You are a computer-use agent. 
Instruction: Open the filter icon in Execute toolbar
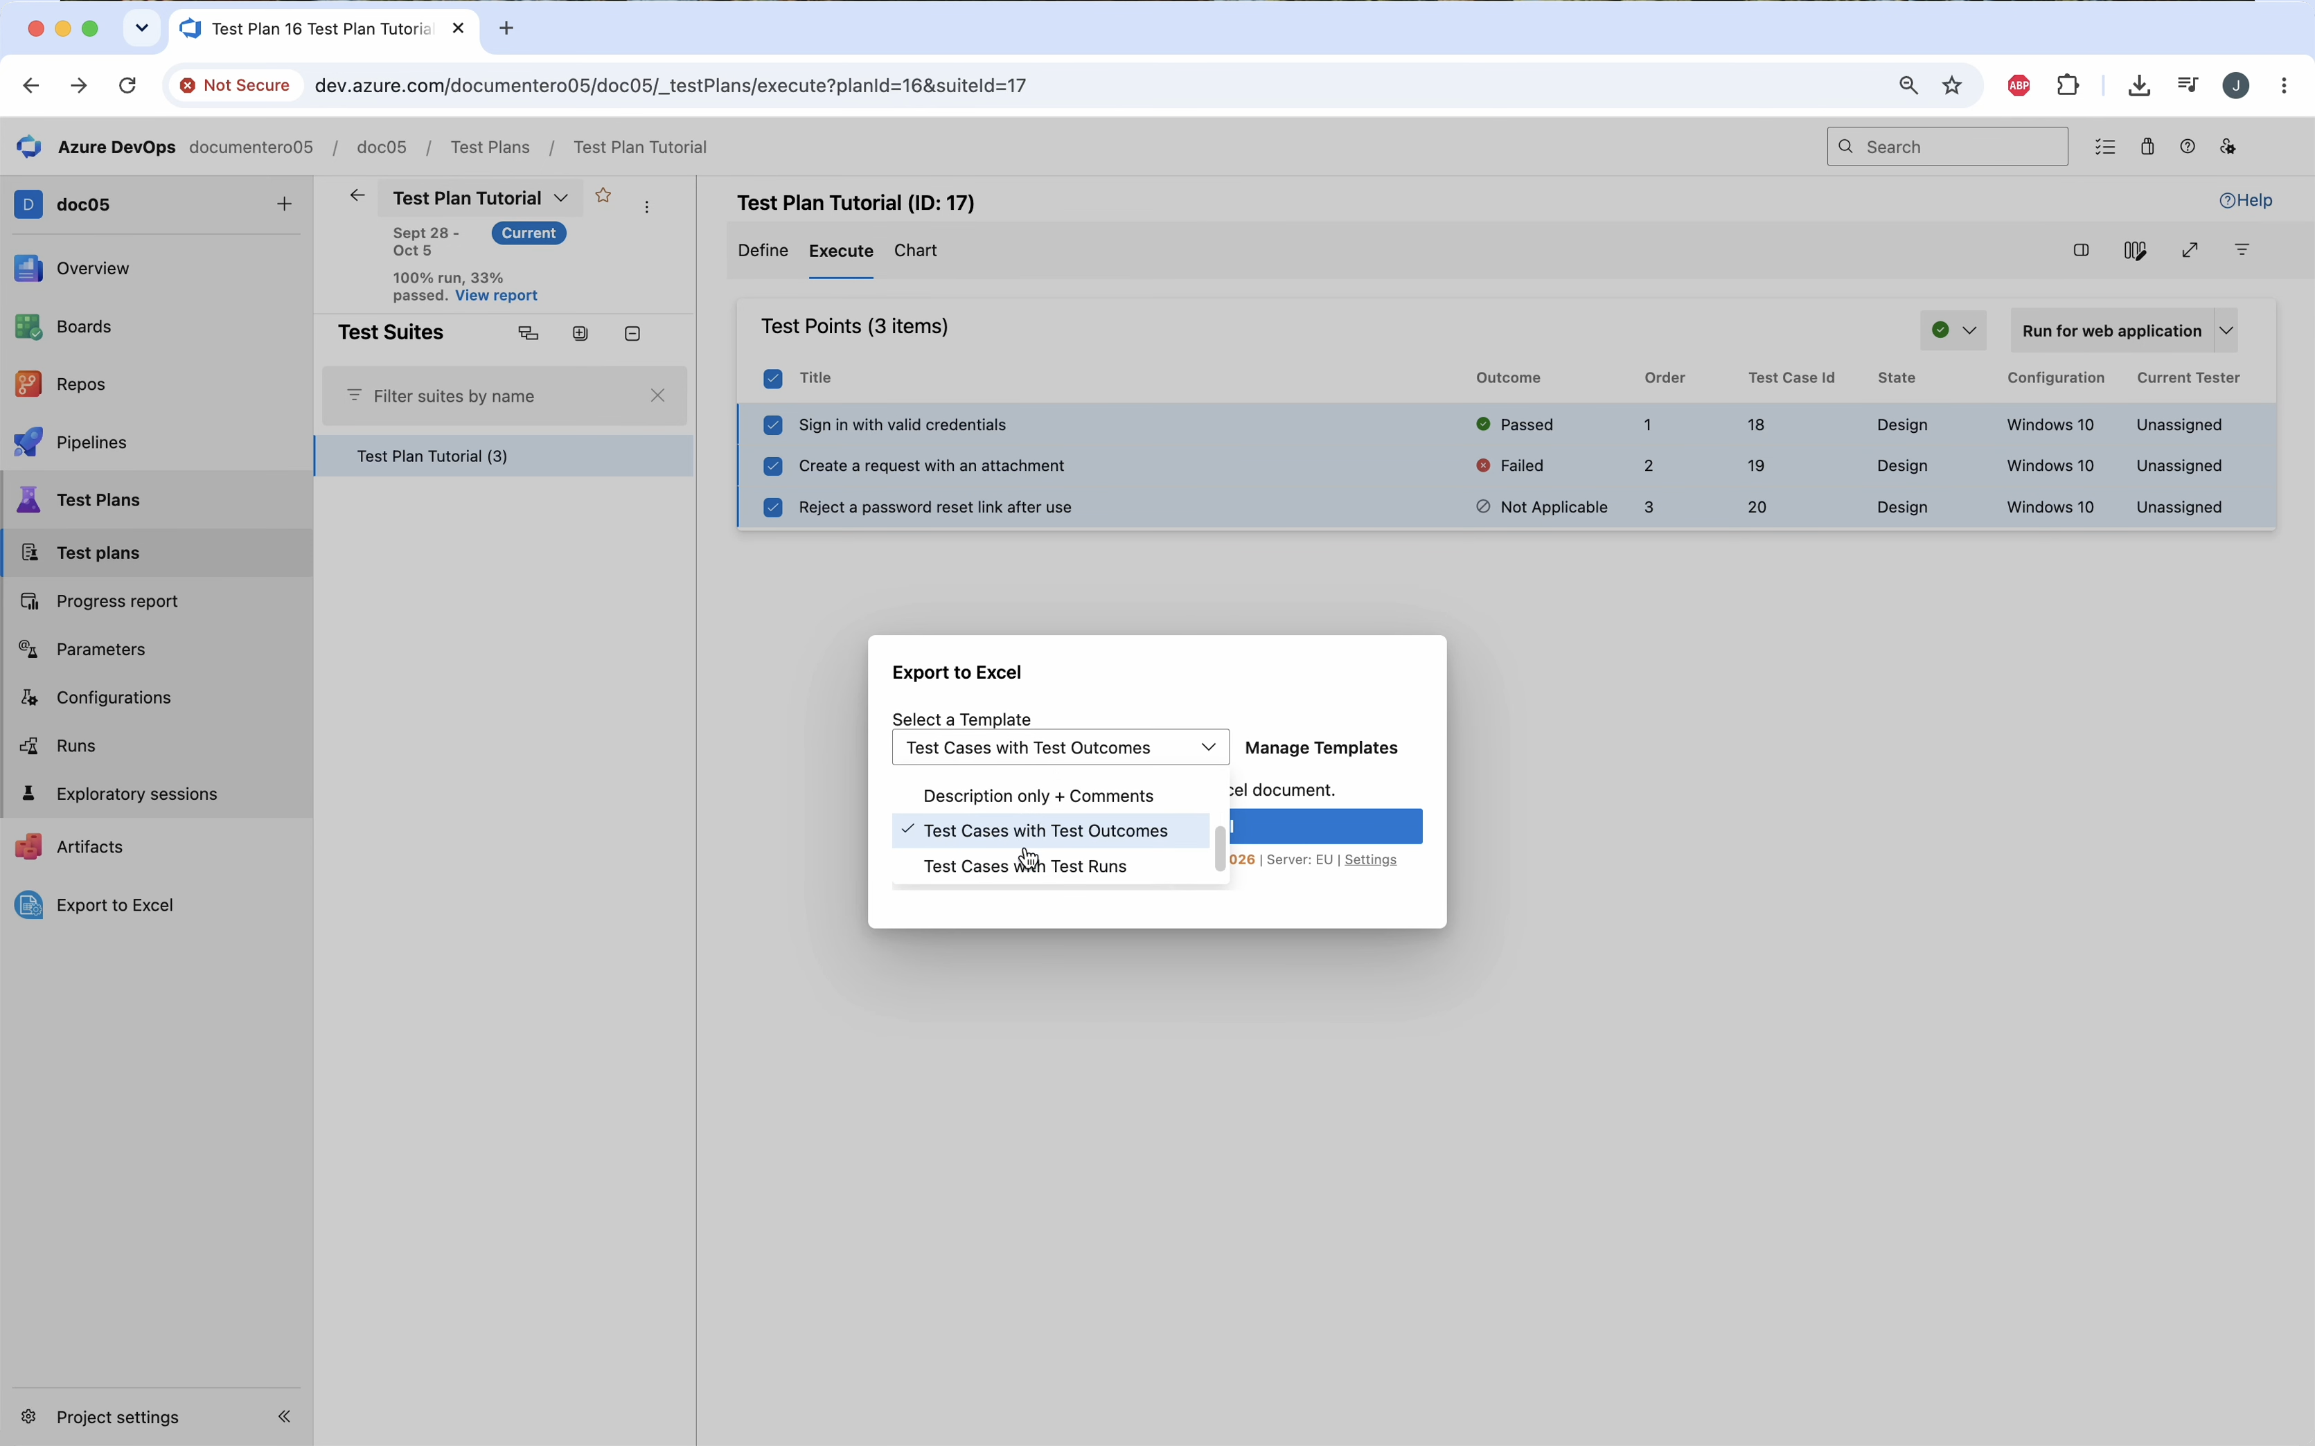[2242, 251]
